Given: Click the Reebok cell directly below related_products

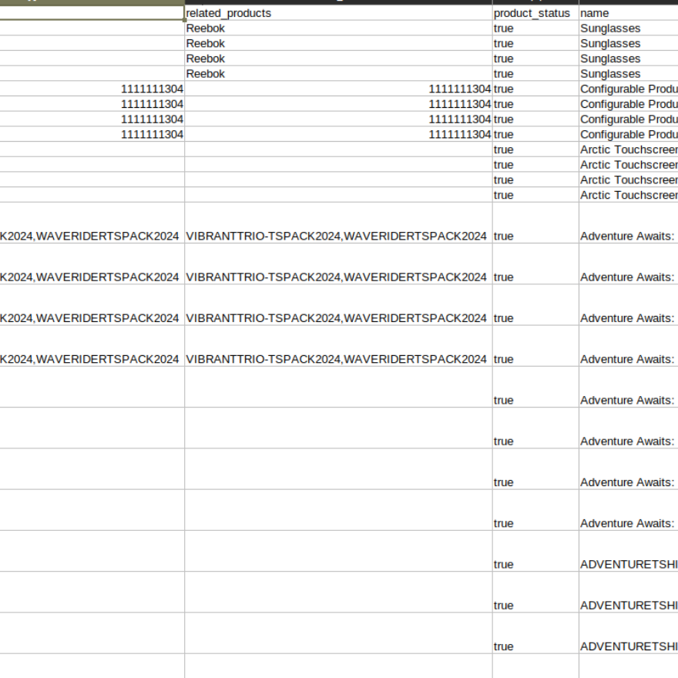Looking at the screenshot, I should pos(338,28).
